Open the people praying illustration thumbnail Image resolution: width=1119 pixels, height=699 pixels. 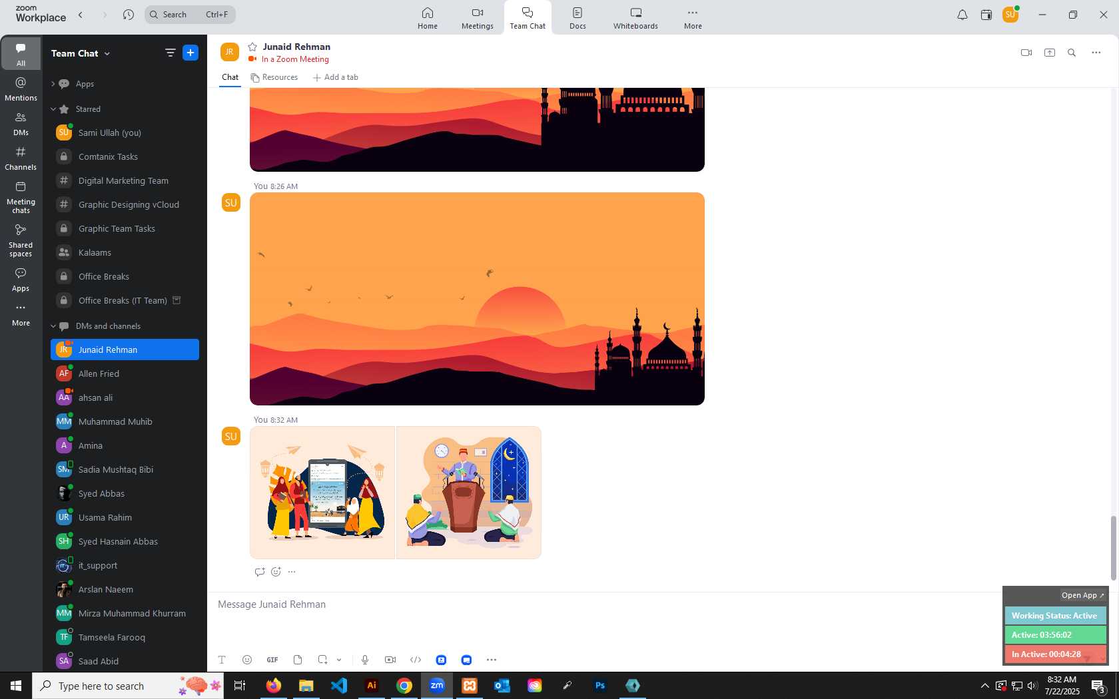[469, 493]
